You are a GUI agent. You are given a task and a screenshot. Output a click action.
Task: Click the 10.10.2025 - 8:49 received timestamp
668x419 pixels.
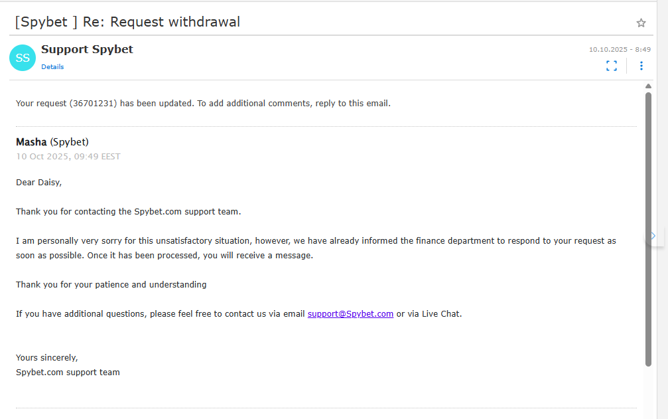click(x=620, y=49)
